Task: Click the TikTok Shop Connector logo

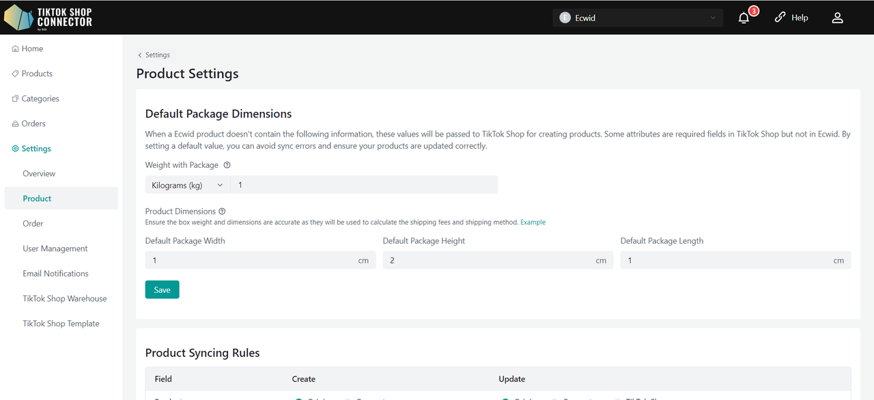Action: click(48, 17)
